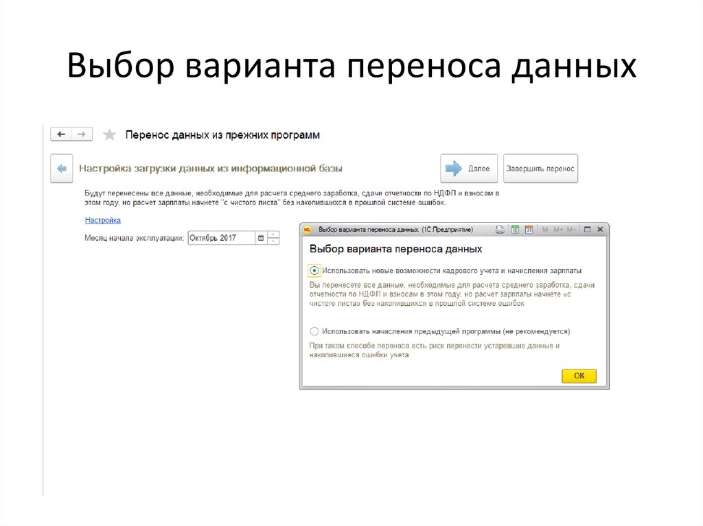Select option Использовать новые возможности кадрового учета

(x=314, y=272)
